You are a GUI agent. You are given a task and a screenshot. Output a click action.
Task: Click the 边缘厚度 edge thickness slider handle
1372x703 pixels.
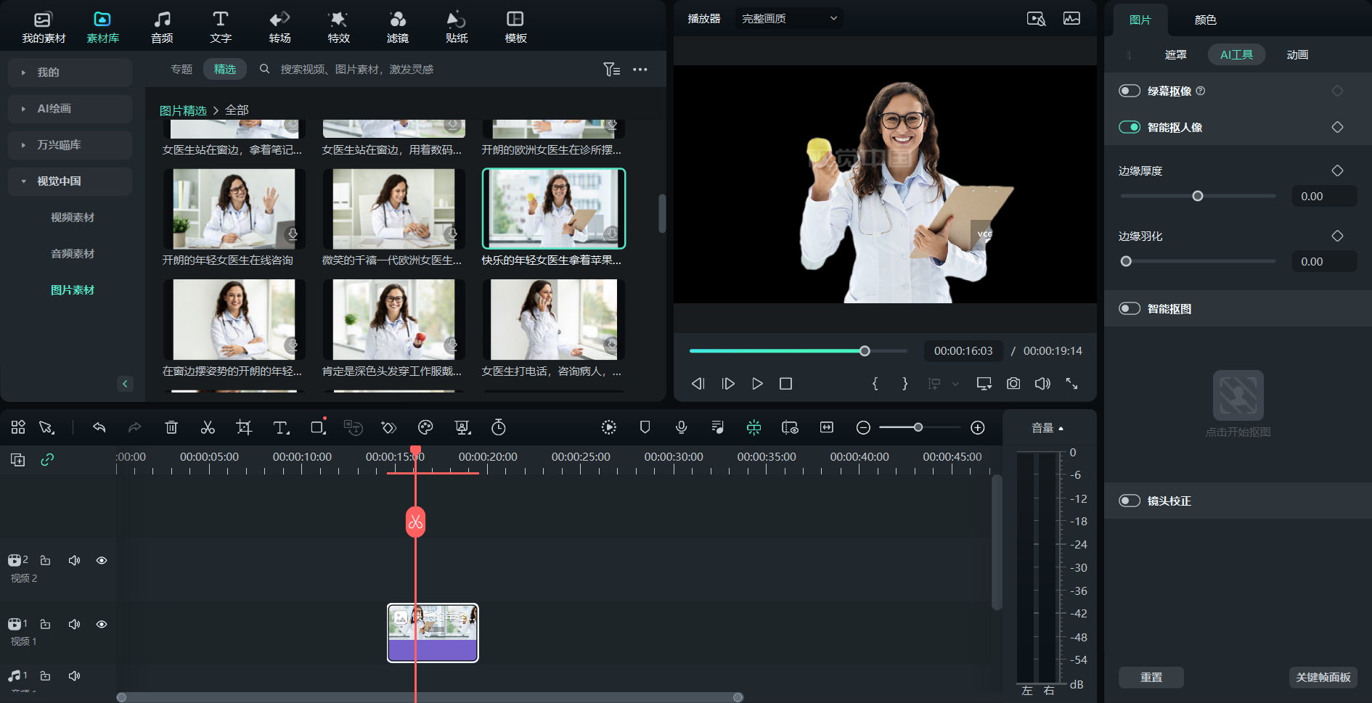pos(1198,196)
